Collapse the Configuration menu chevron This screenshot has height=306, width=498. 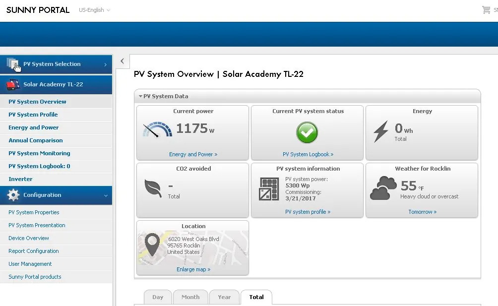point(106,195)
